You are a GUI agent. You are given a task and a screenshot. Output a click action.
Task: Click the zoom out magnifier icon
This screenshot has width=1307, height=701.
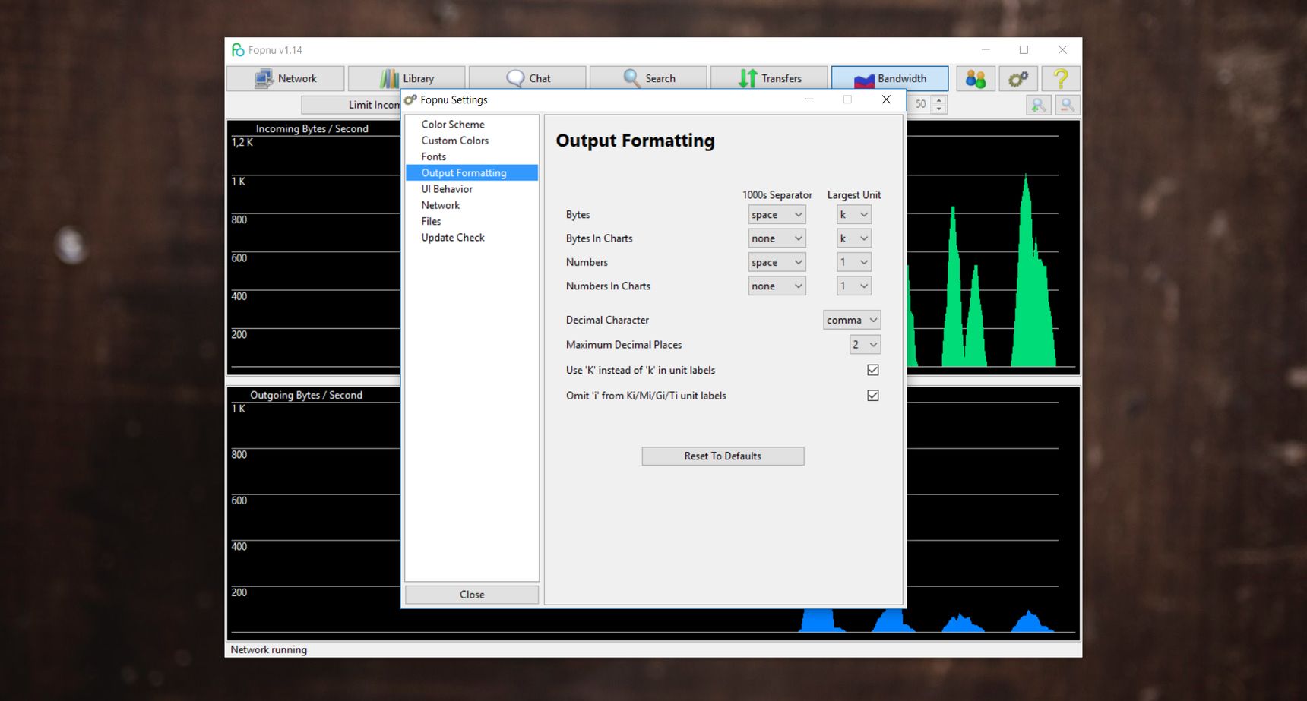tap(1068, 105)
